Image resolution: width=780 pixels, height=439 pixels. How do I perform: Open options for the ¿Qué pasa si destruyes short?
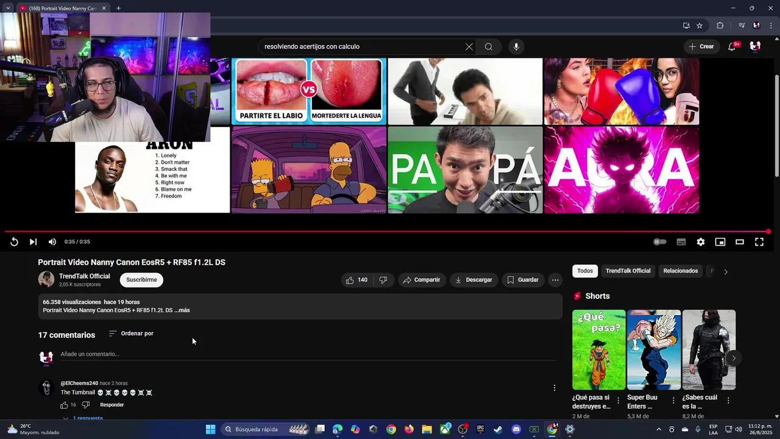click(619, 401)
